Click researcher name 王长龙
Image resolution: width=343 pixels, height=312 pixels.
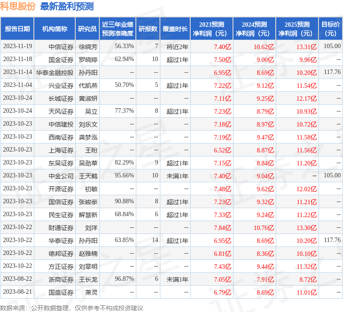(x=88, y=279)
